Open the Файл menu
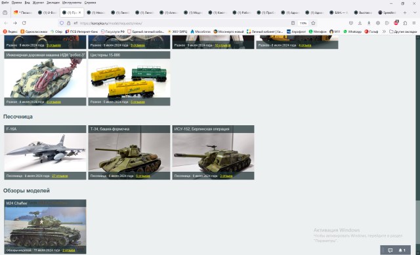 (5, 3)
